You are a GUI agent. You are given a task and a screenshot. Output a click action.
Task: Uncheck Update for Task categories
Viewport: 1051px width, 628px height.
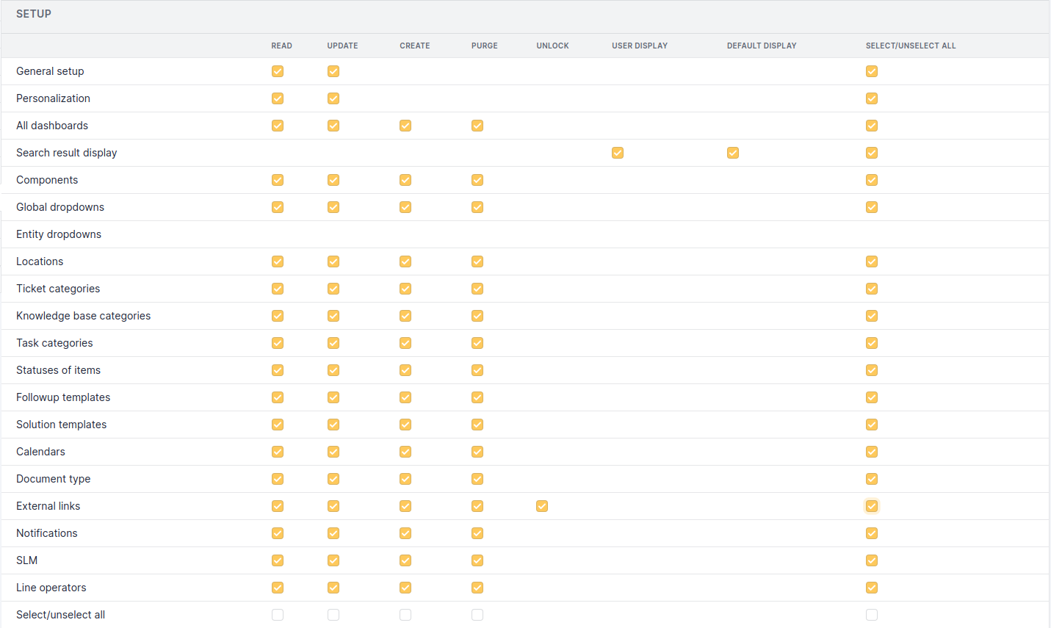333,343
